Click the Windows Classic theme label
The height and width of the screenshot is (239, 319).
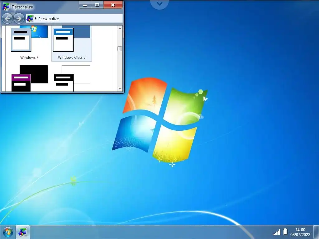72,58
